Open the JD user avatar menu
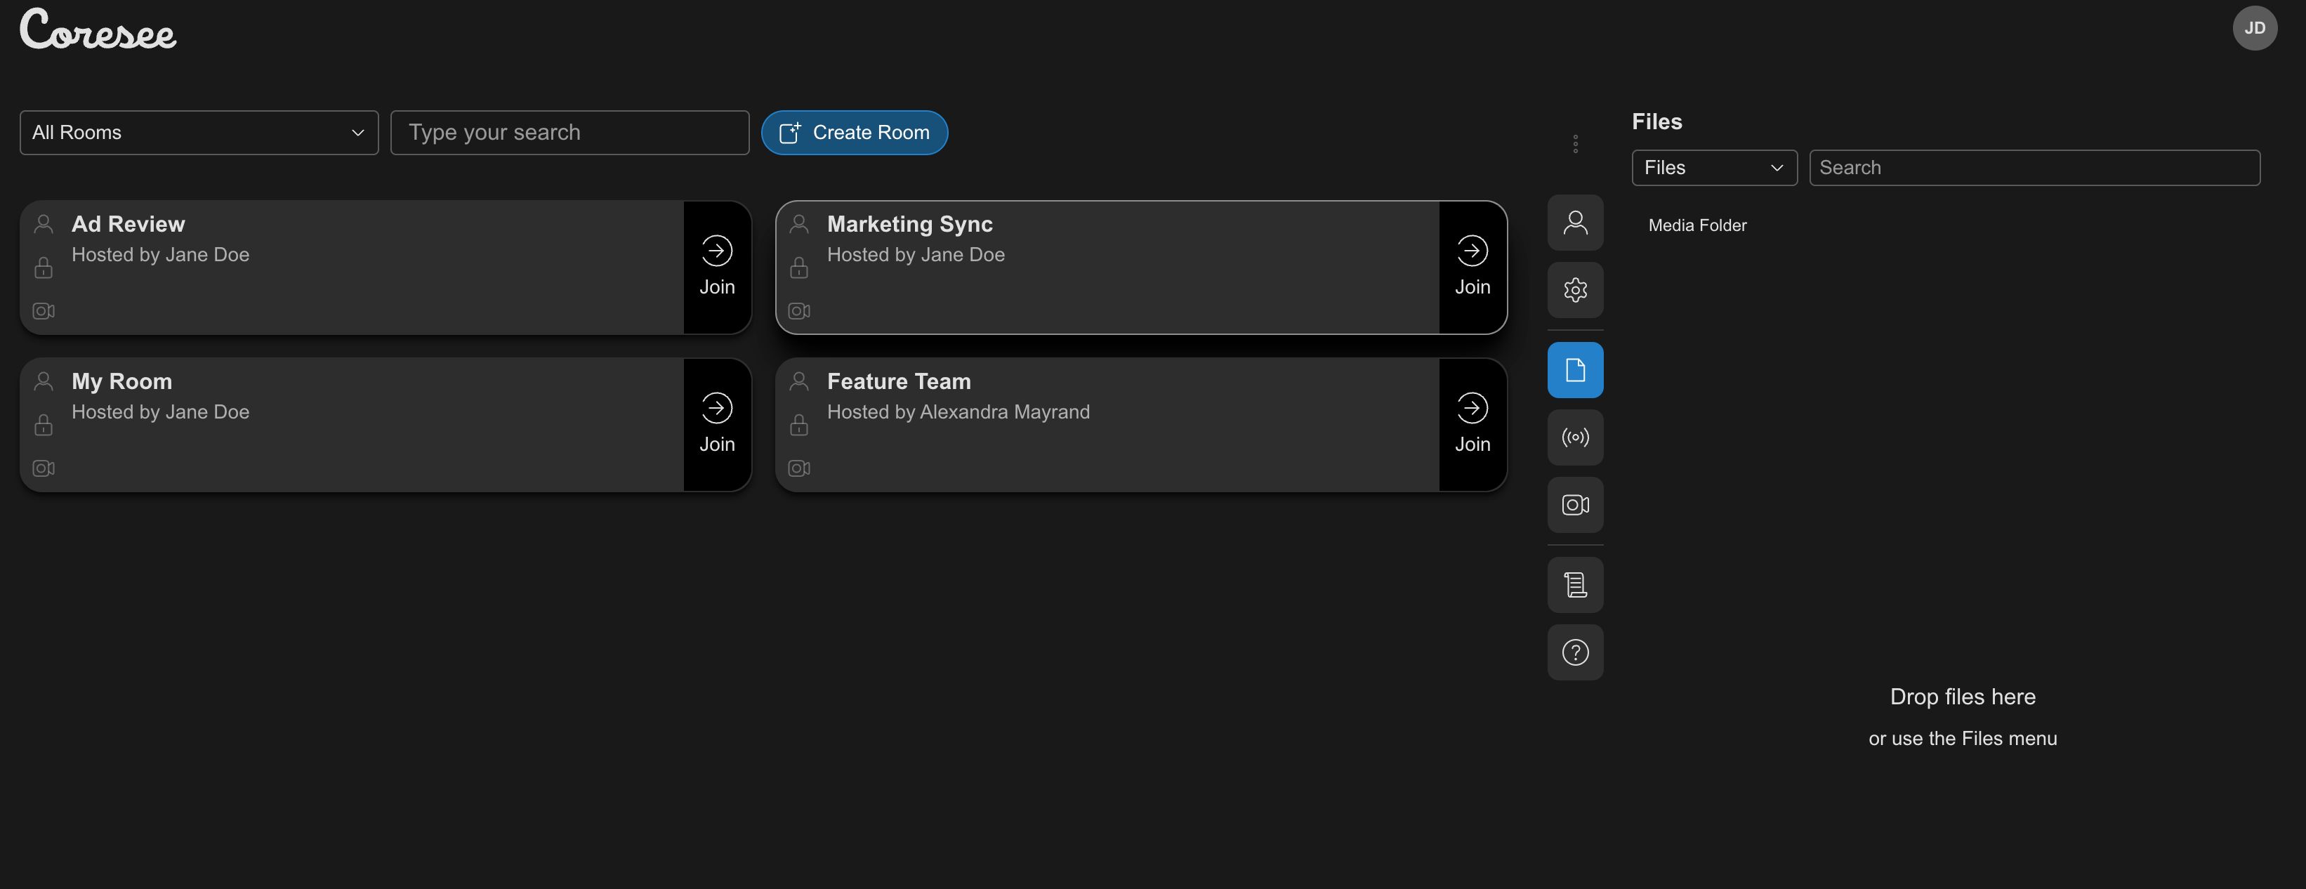The image size is (2306, 889). point(2254,29)
